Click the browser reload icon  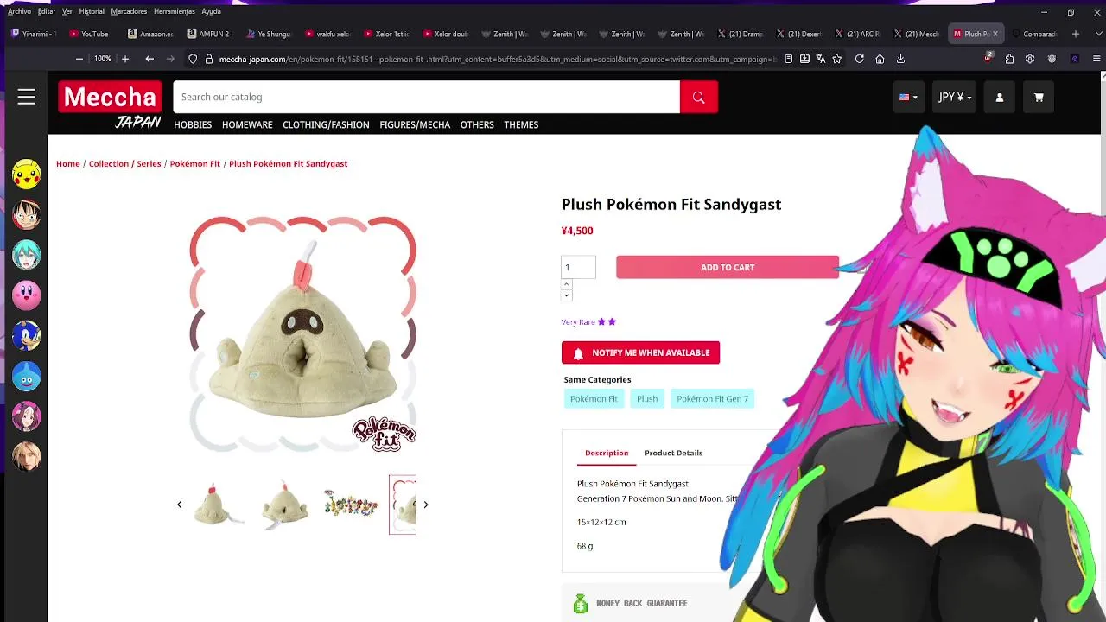pos(859,59)
